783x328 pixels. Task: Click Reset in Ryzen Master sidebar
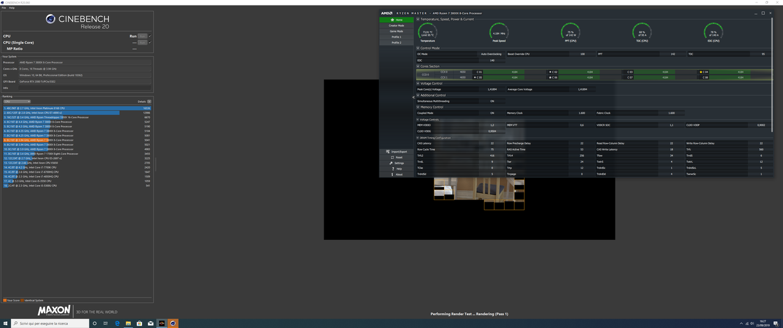pos(396,157)
